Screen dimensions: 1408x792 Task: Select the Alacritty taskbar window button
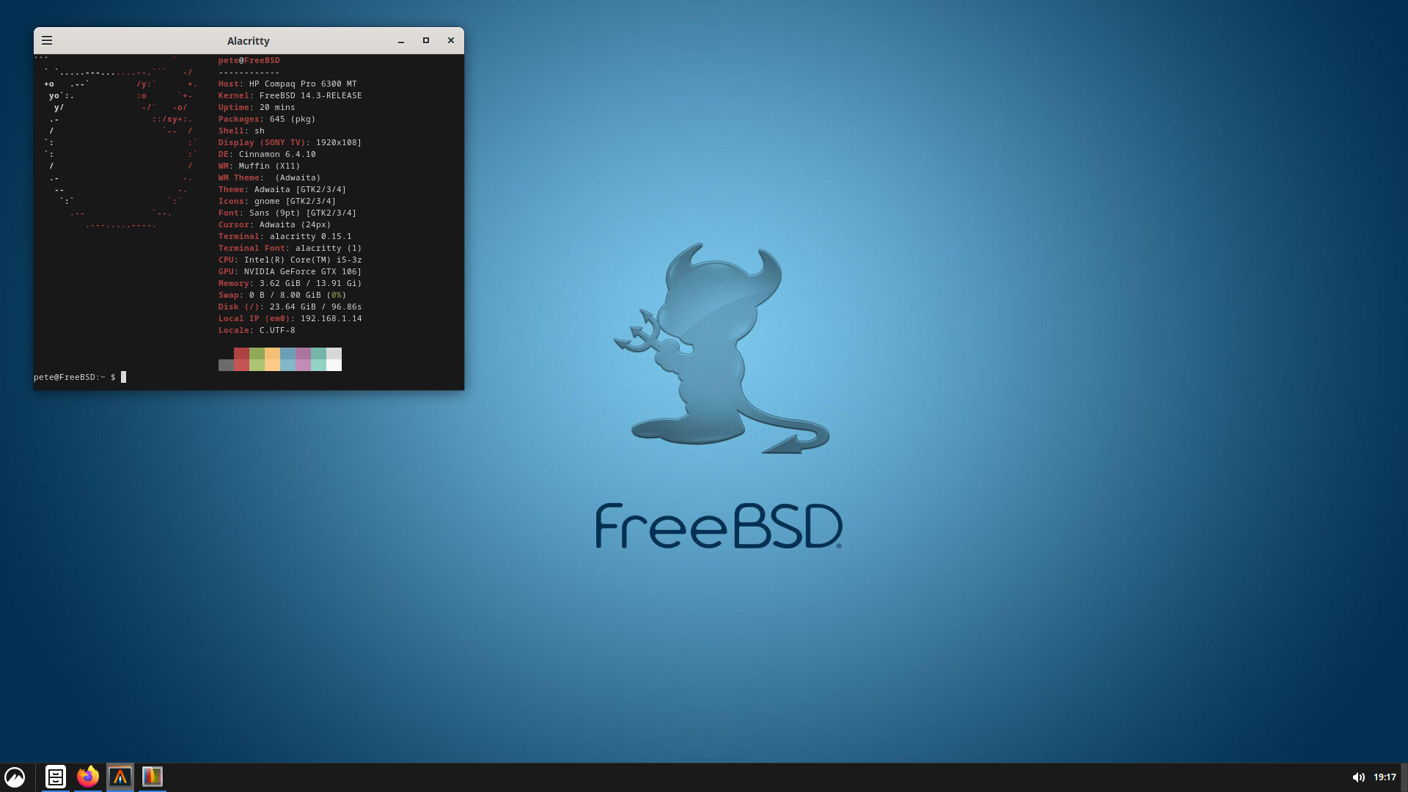120,777
